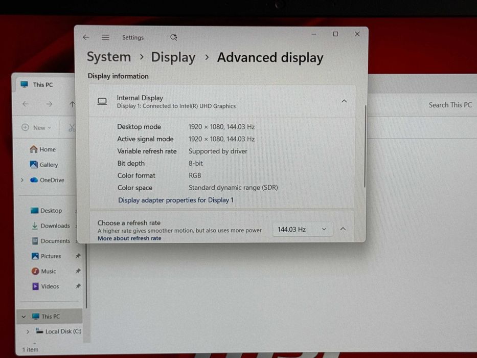This screenshot has width=477, height=358.
Task: Collapse the Internal Display section
Action: (x=344, y=101)
